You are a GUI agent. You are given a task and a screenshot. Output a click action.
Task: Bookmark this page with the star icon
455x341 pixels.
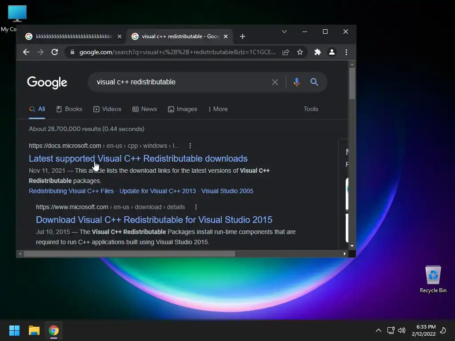coord(300,52)
